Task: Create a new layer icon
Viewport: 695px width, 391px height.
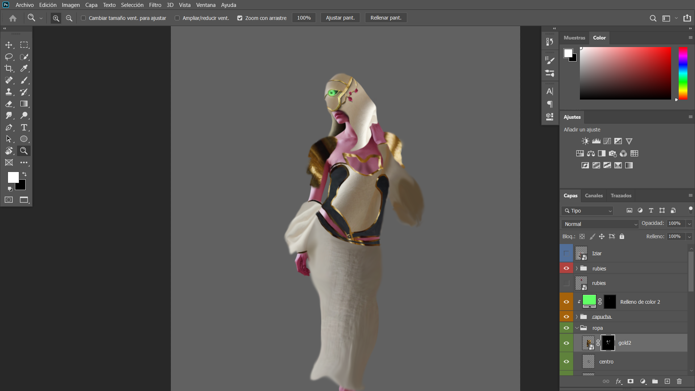Action: 667,381
